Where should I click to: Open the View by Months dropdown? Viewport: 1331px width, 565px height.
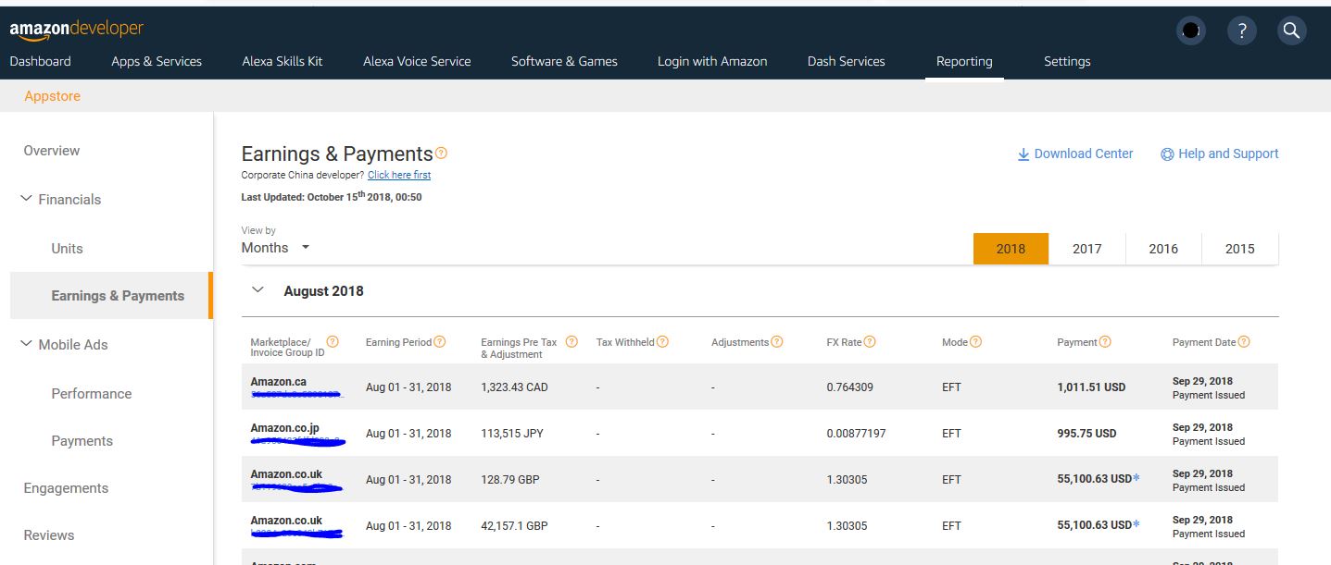pyautogui.click(x=275, y=248)
